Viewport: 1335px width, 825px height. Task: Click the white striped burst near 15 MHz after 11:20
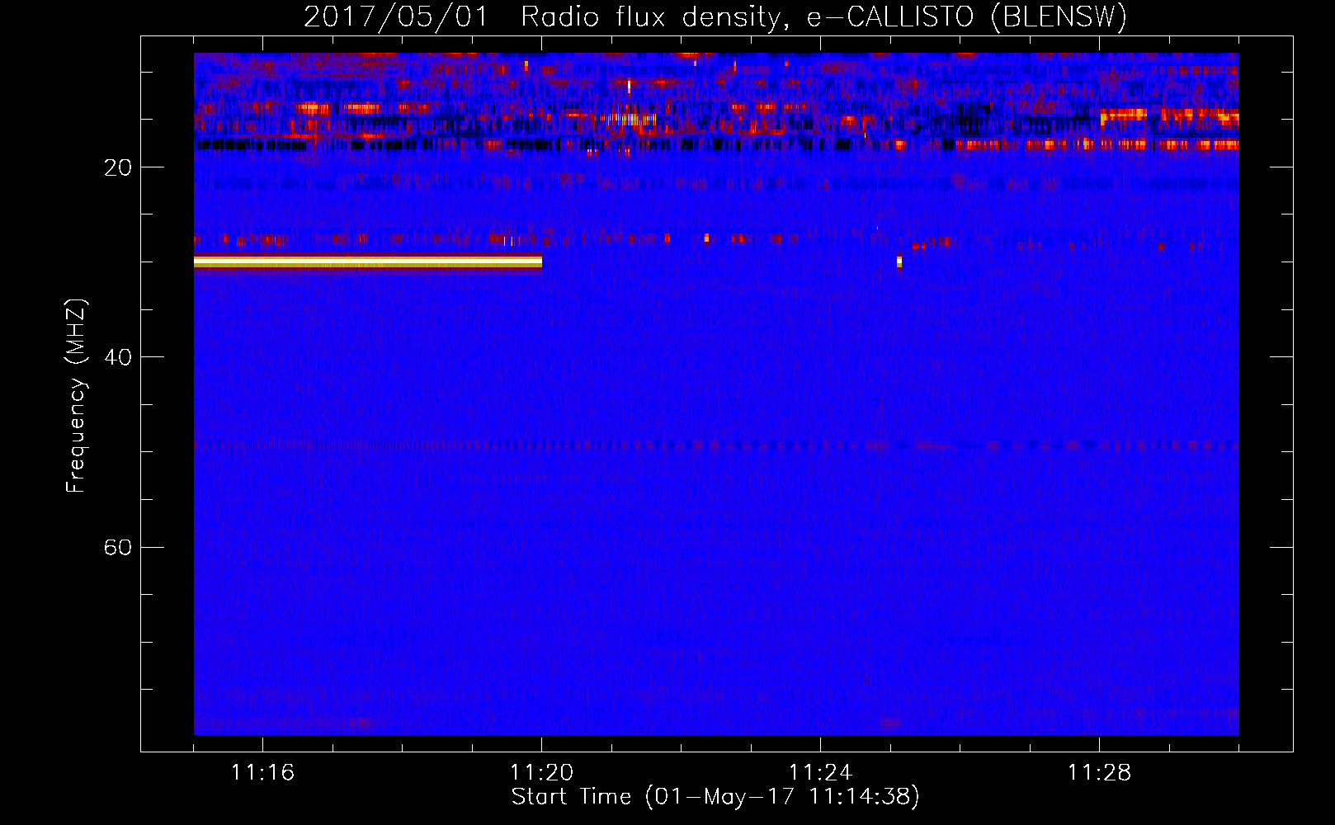click(630, 120)
